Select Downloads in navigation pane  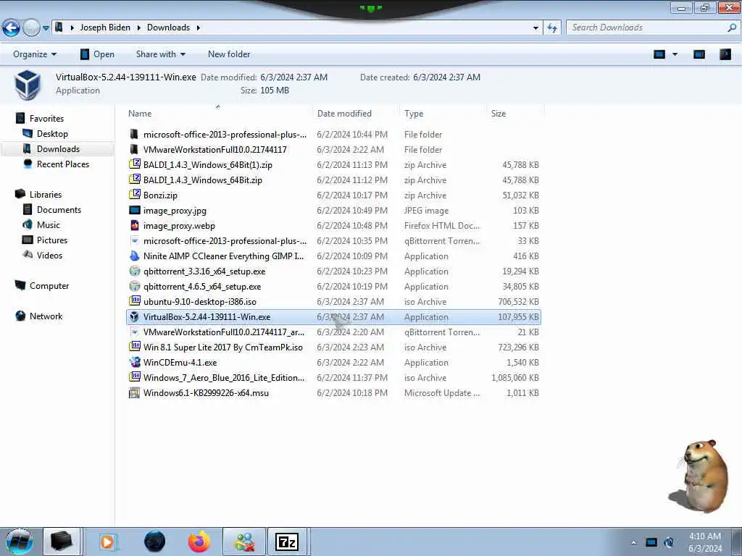58,149
